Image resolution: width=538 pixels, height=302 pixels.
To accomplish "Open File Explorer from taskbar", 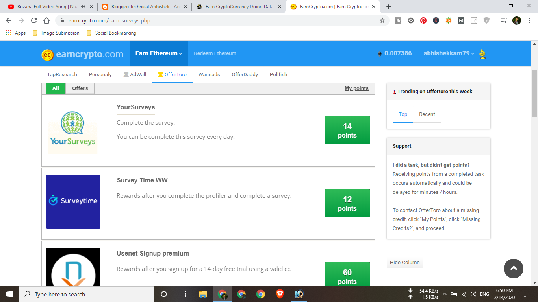I will (x=202, y=294).
